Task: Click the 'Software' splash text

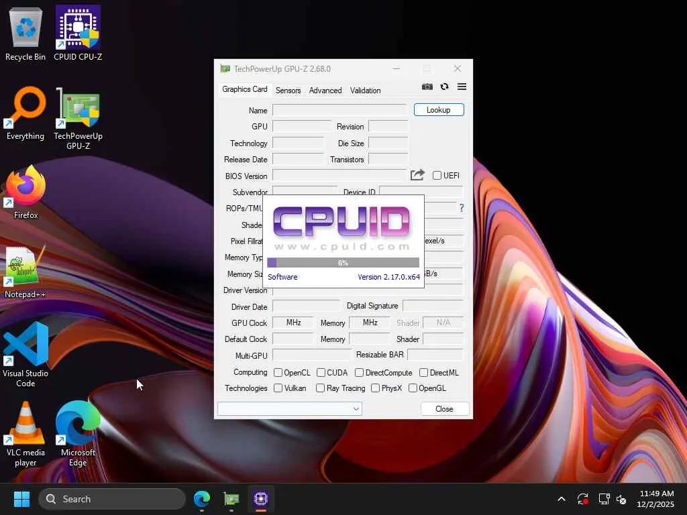Action: pyautogui.click(x=282, y=277)
